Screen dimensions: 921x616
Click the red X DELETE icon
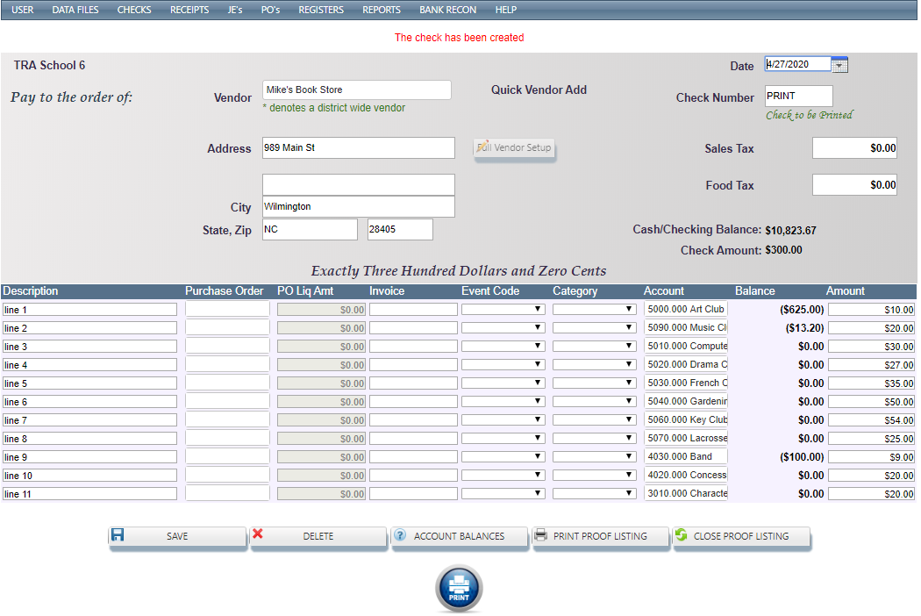click(x=257, y=534)
